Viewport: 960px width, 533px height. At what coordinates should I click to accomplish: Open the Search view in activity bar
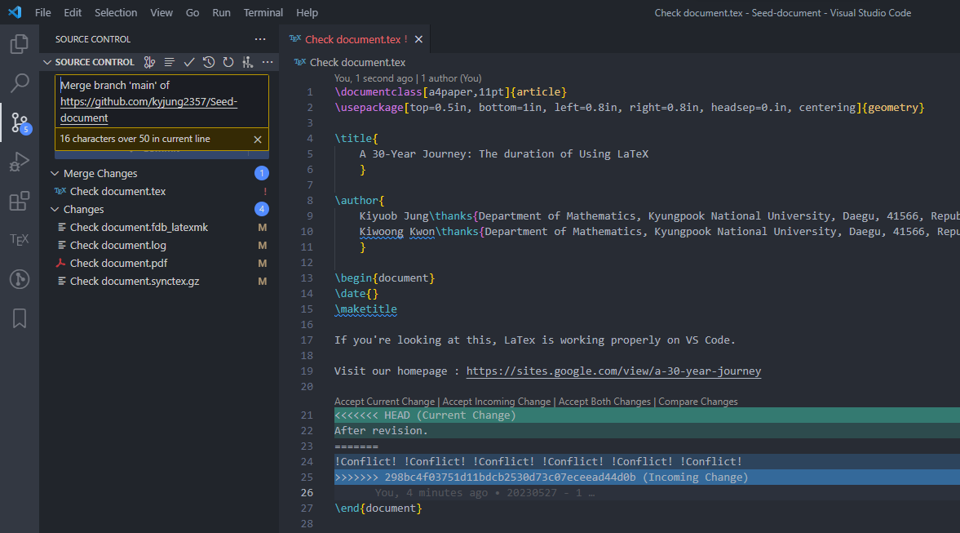click(20, 82)
